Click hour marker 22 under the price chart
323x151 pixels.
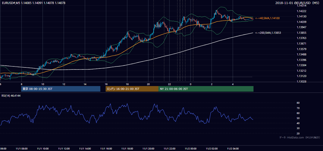(169, 84)
